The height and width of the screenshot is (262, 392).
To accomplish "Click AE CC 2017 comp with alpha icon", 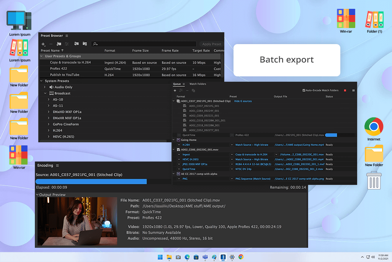I will [x=178, y=174].
